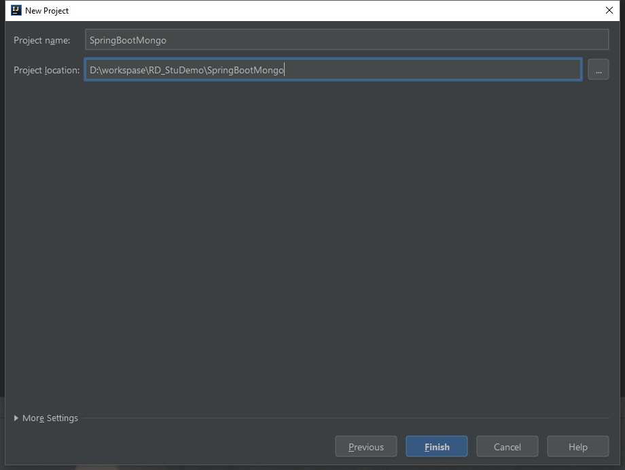625x470 pixels.
Task: Go back with the Previous button
Action: [x=366, y=446]
